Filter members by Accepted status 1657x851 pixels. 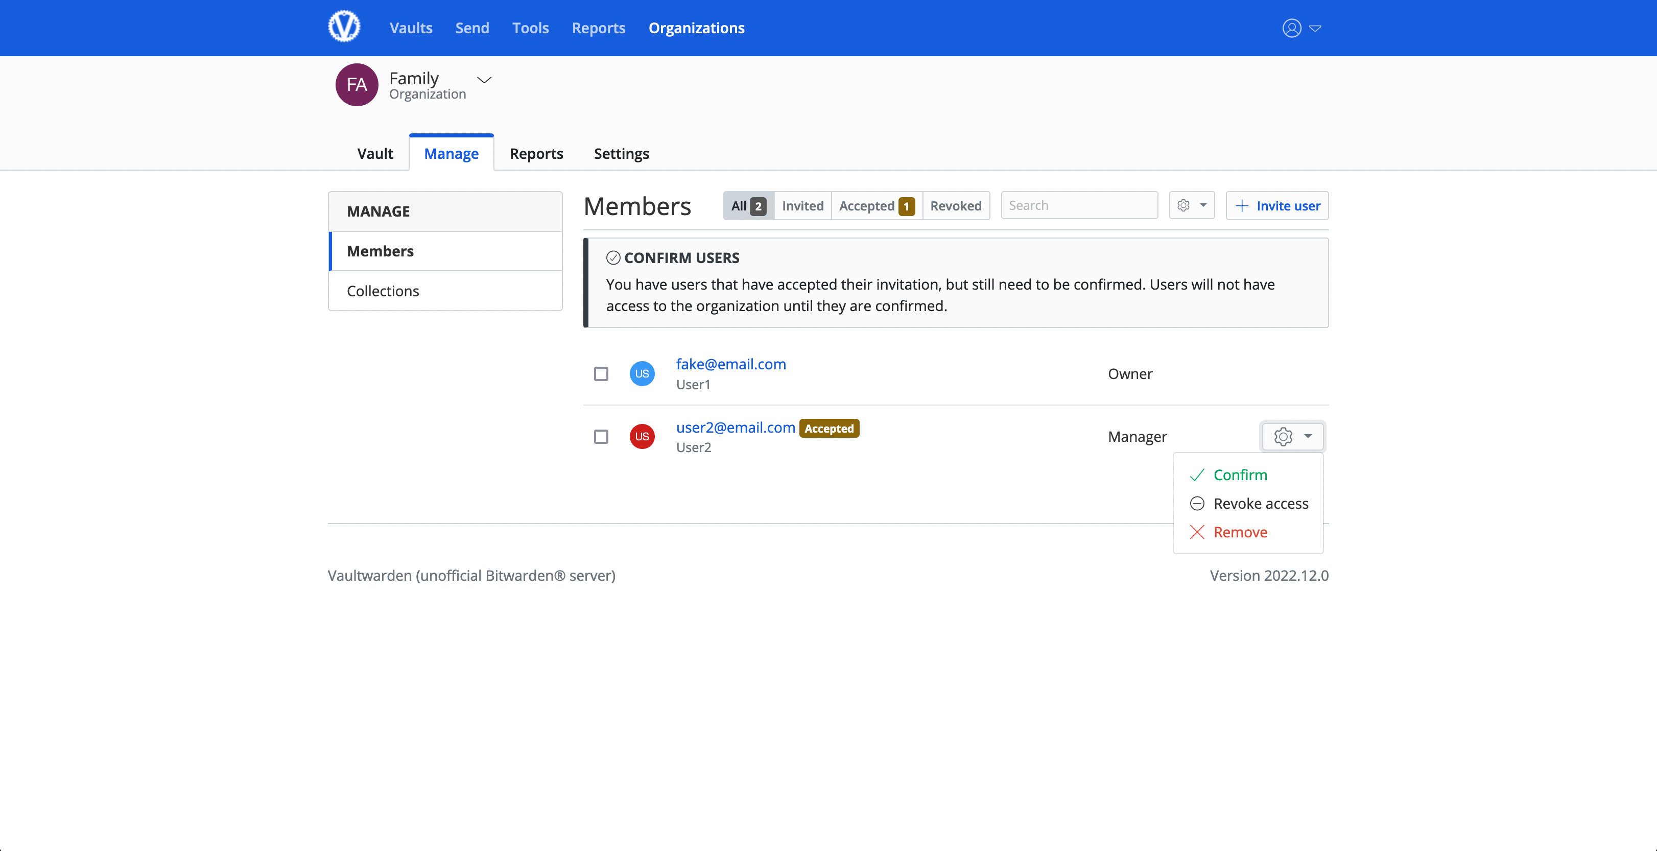pos(875,206)
